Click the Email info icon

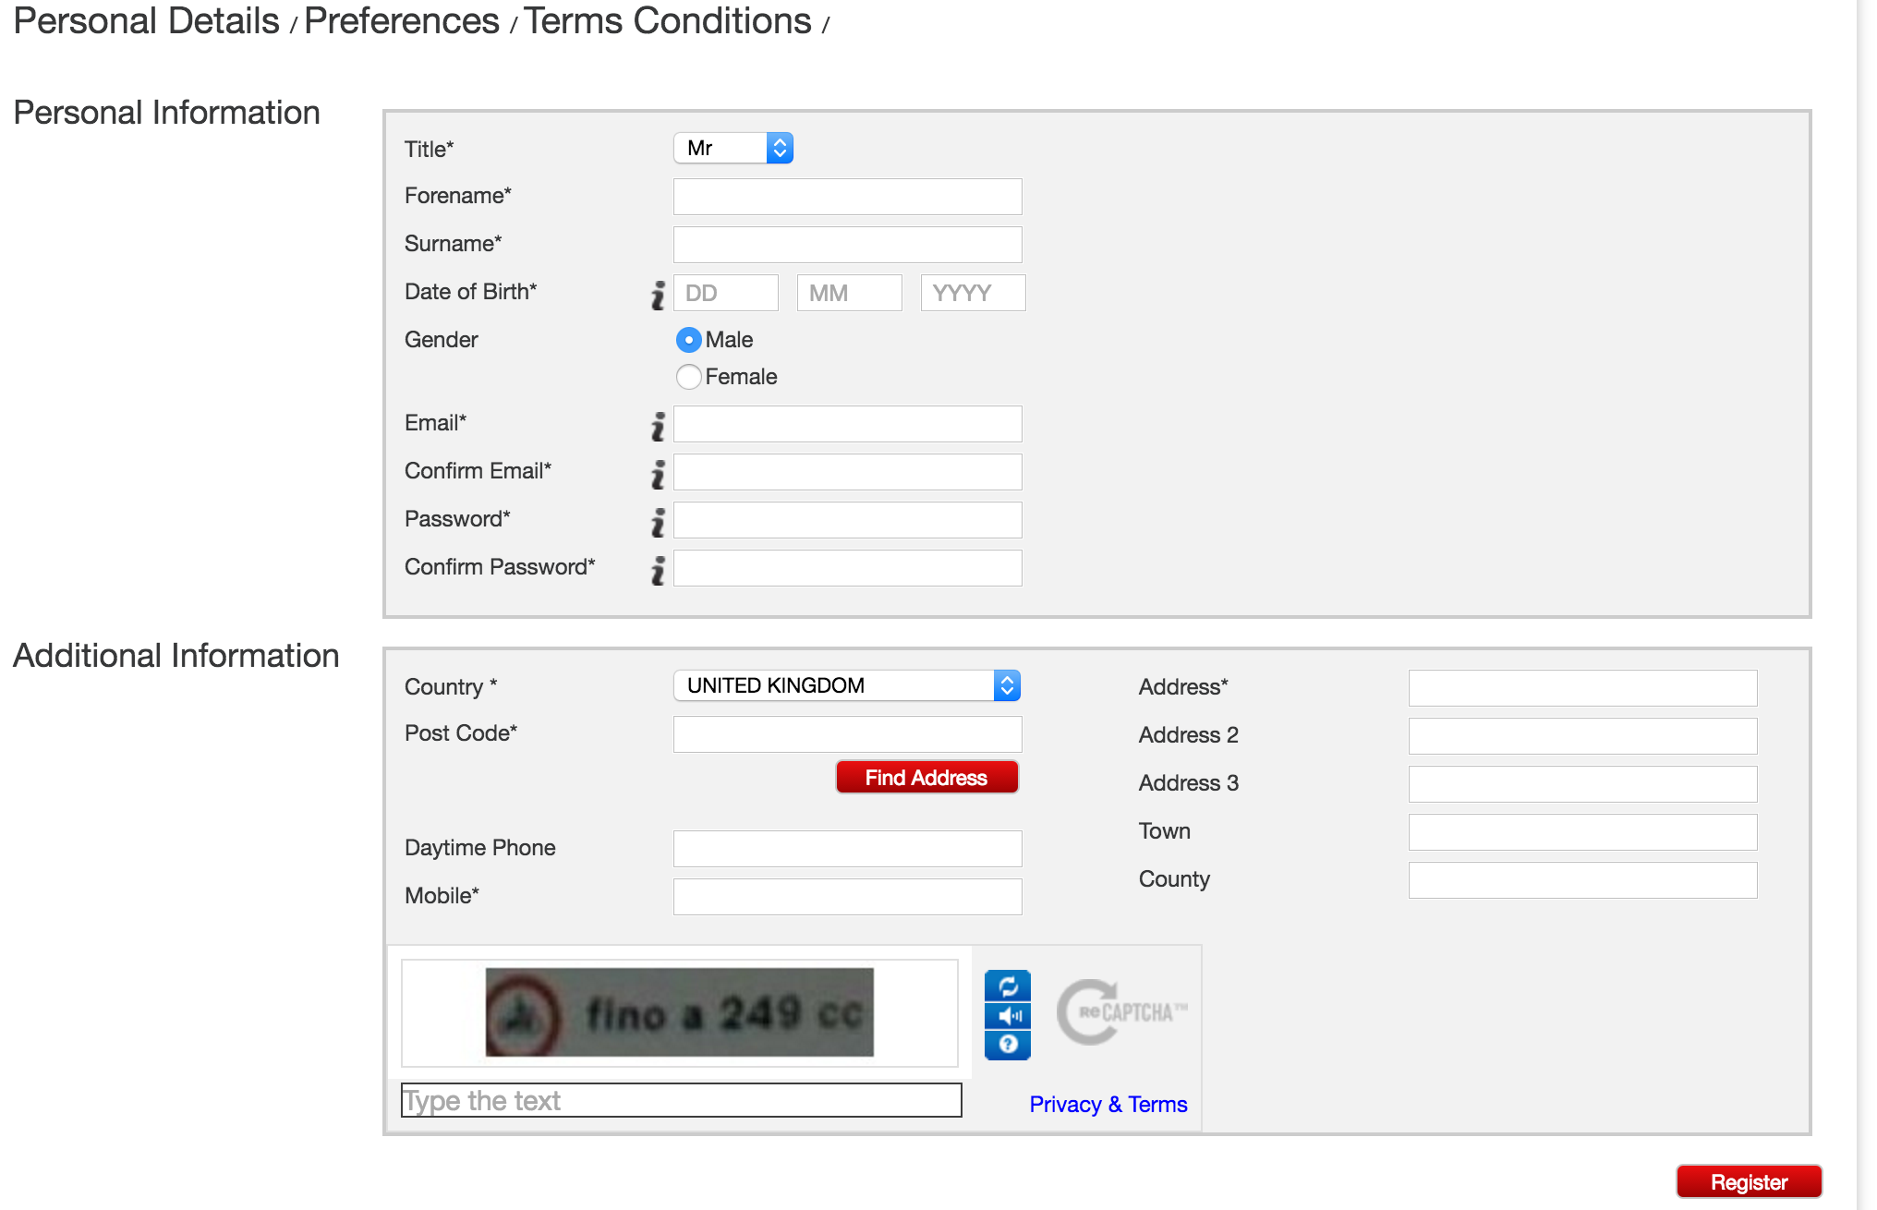(x=658, y=426)
